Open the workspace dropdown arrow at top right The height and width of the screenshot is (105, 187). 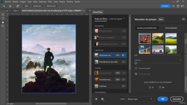coord(186,6)
